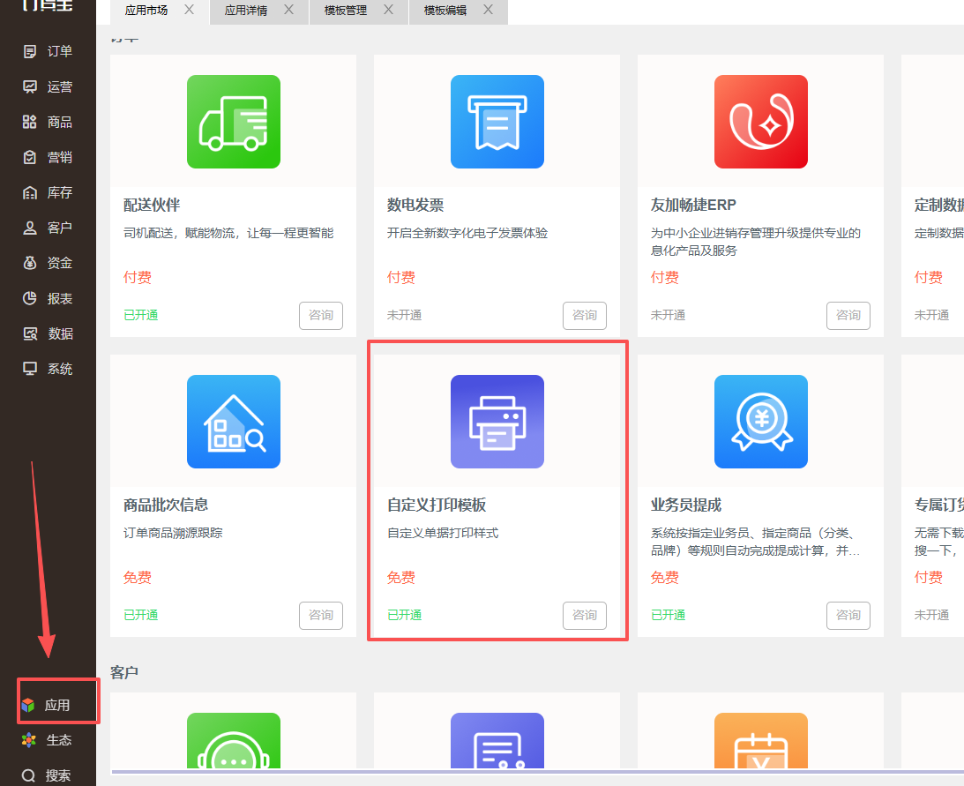964x786 pixels.
Task: Click description 开启全新数字化电子发票体验
Action: point(467,233)
